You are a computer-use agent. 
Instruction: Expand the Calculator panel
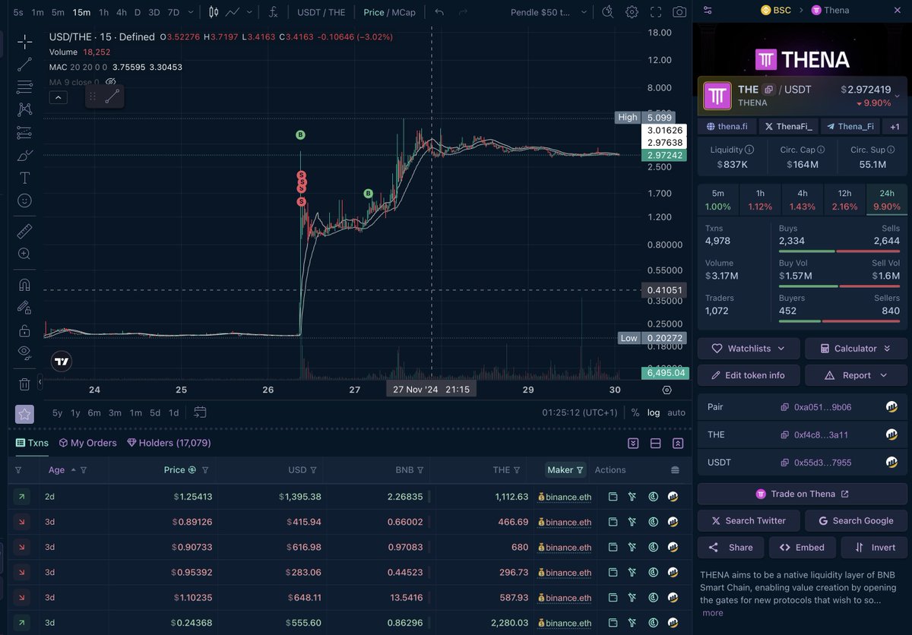click(x=856, y=349)
